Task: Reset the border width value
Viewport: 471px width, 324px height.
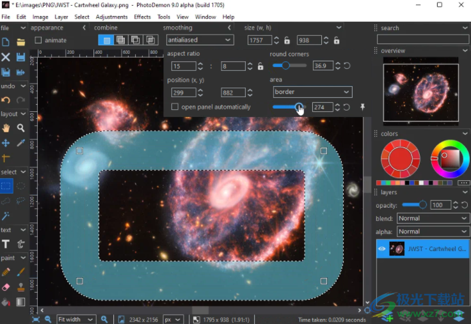Action: (347, 107)
